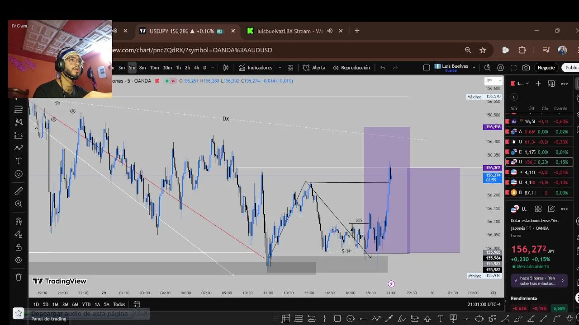579x325 pixels.
Task: Open the Yen sube tras minutas news item
Action: [x=538, y=281]
